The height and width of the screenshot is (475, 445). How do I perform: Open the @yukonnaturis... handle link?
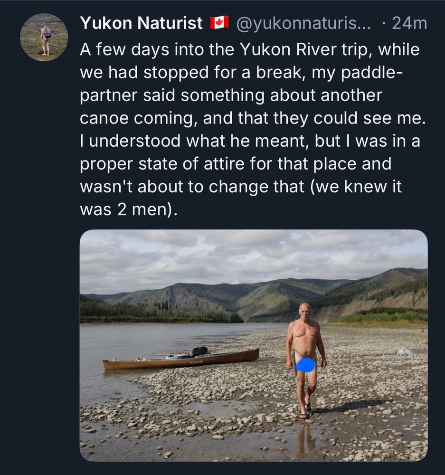click(x=303, y=24)
